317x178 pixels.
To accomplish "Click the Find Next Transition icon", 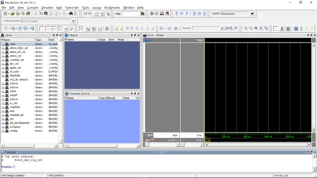I will (x=132, y=29).
